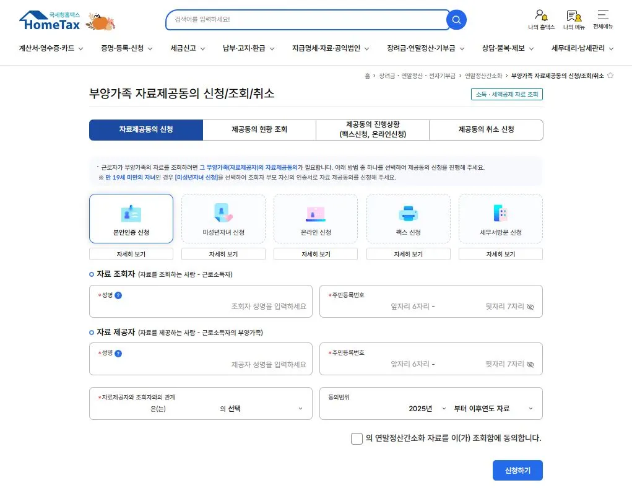This screenshot has width=632, height=488.
Task: Click the 팩스 신청 printer icon
Action: tap(408, 214)
